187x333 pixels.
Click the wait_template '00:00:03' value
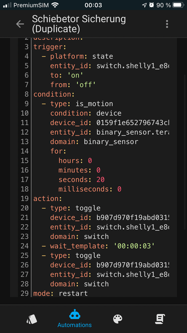(x=134, y=246)
